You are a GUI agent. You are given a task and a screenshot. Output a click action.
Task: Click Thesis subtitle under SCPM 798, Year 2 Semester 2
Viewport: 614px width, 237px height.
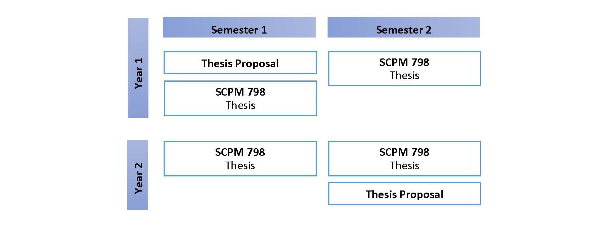coord(404,166)
